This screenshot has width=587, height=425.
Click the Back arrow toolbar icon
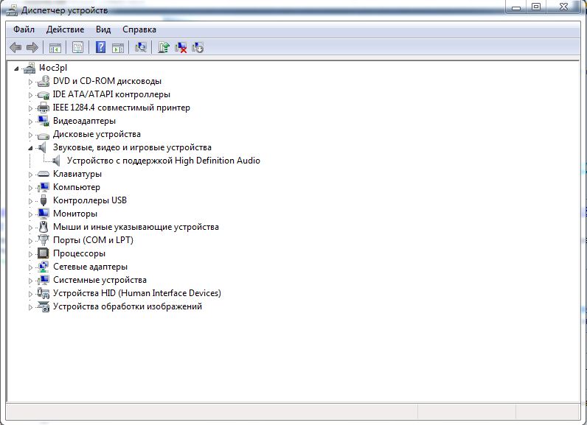15,47
